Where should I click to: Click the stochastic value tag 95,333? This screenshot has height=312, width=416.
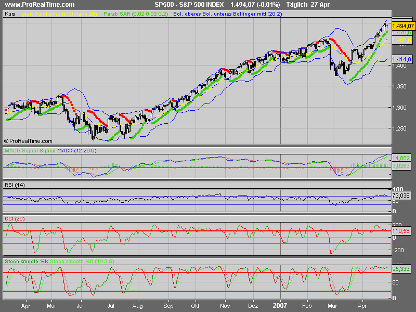(401, 269)
